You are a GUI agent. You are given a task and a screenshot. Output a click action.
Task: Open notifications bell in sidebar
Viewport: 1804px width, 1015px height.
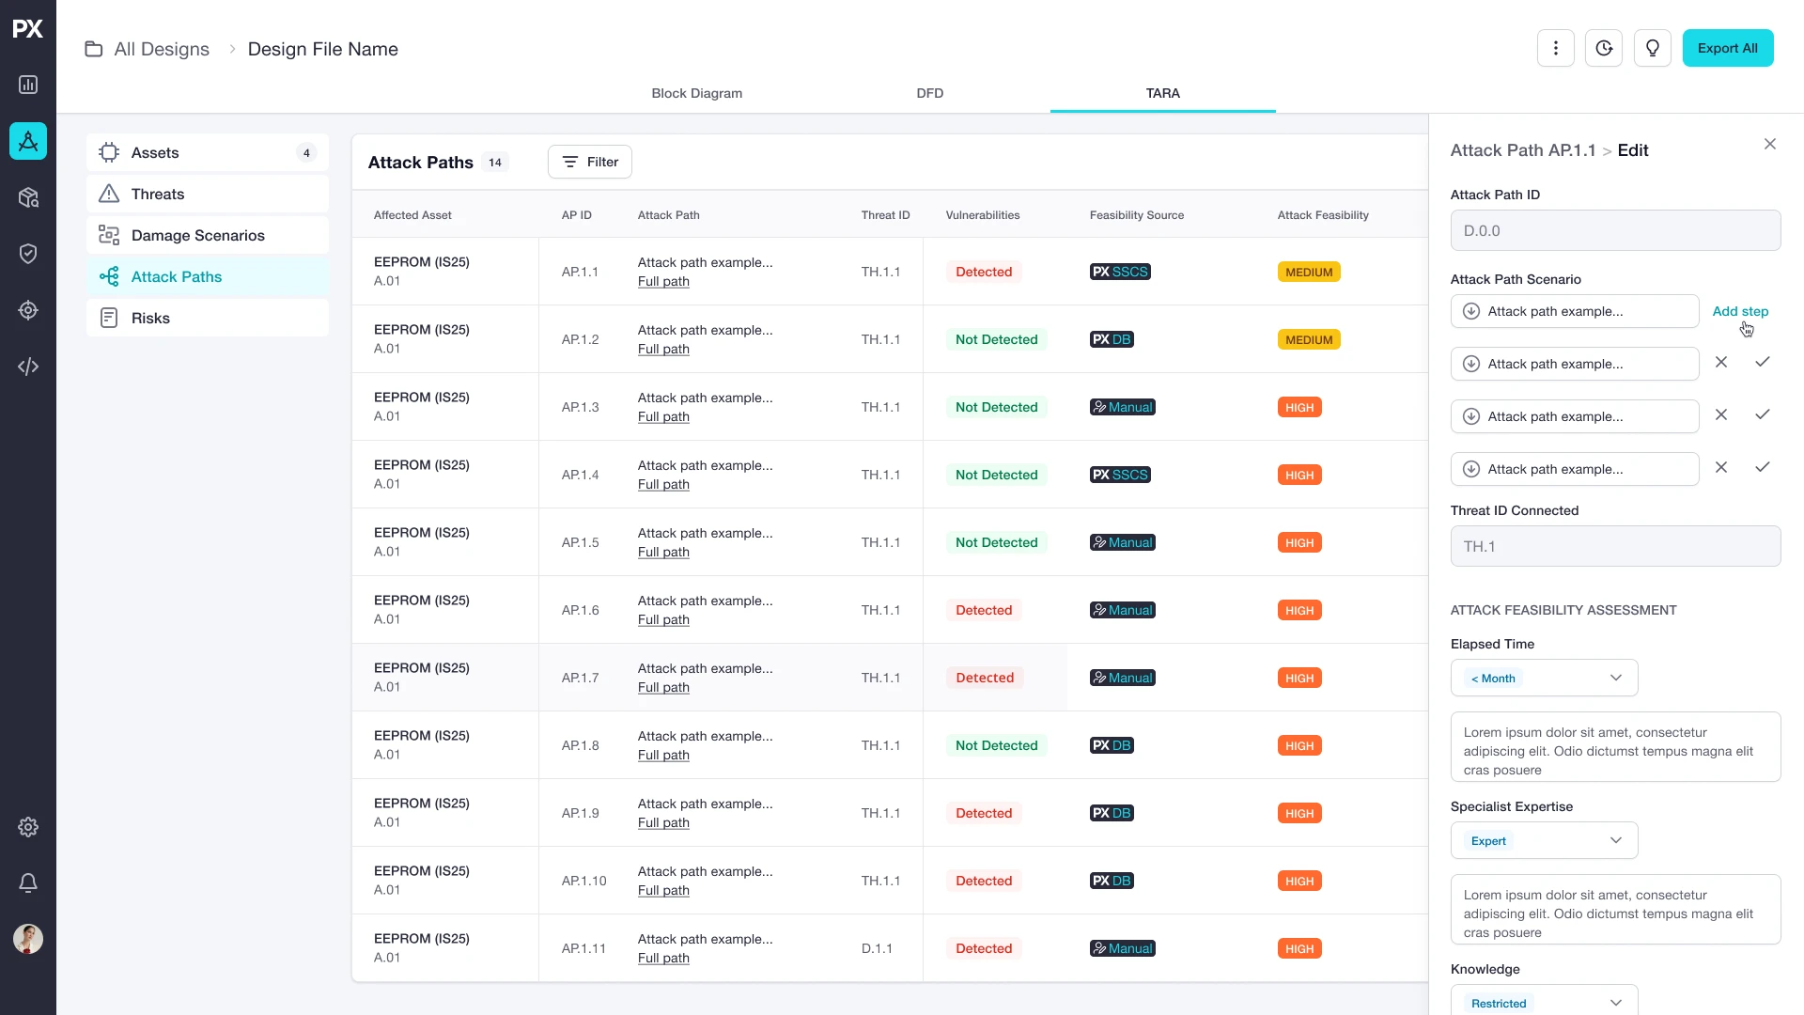(28, 883)
